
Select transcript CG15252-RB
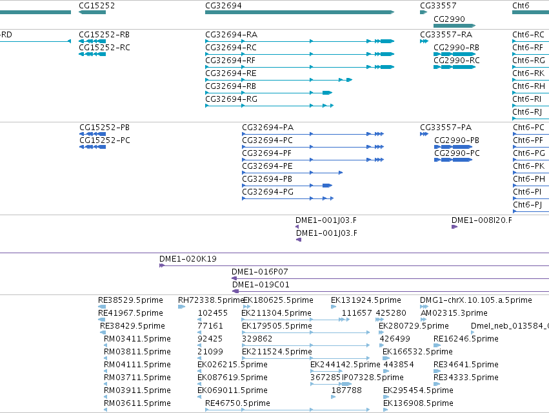105,35
